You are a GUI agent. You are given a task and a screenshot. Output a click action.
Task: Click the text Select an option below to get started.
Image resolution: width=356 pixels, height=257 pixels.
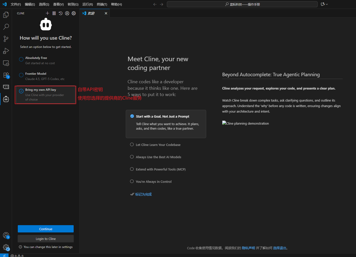pos(46,47)
